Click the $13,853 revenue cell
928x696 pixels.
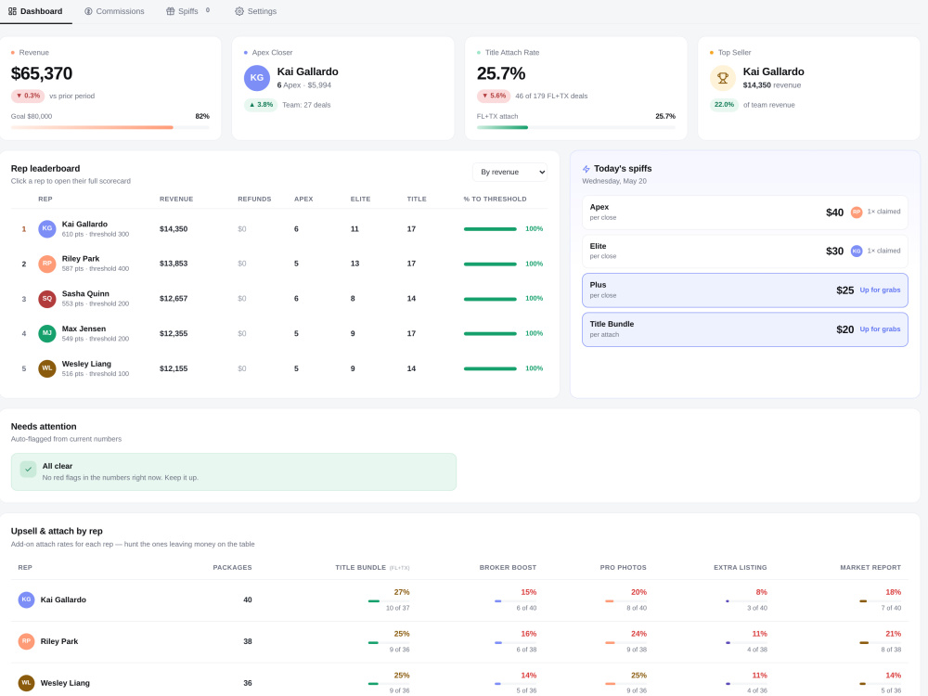click(x=174, y=264)
